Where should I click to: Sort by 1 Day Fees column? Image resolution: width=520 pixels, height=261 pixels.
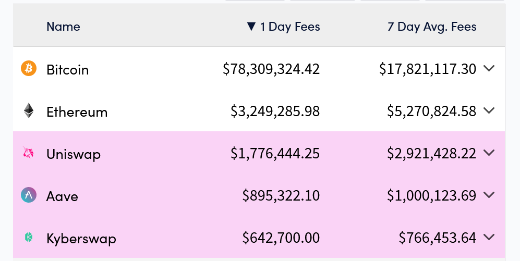coord(284,27)
